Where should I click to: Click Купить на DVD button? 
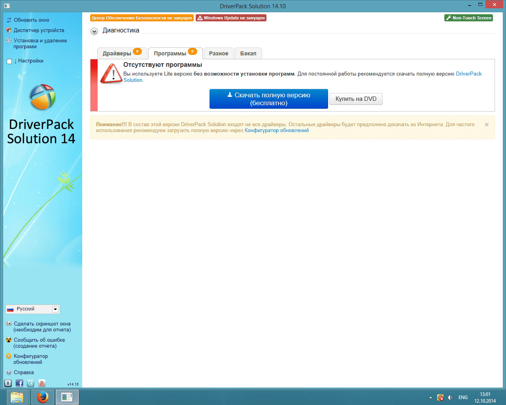[x=356, y=99]
